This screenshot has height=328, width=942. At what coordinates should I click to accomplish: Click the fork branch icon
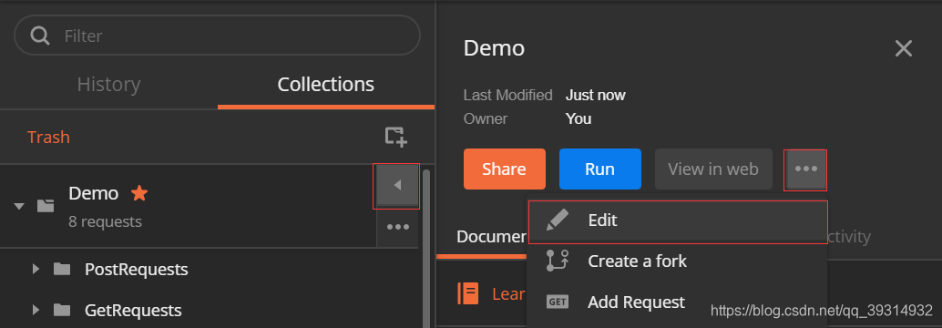pos(558,261)
